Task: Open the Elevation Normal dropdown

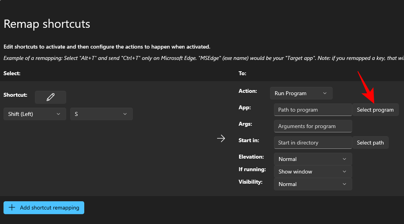Action: (313, 159)
